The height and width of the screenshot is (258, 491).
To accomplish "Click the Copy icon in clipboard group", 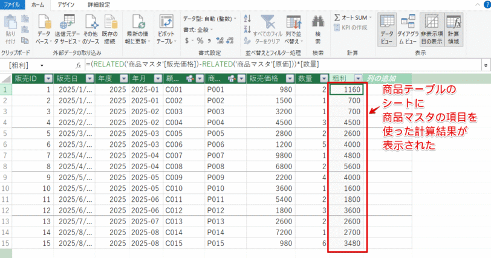I will click(x=25, y=40).
